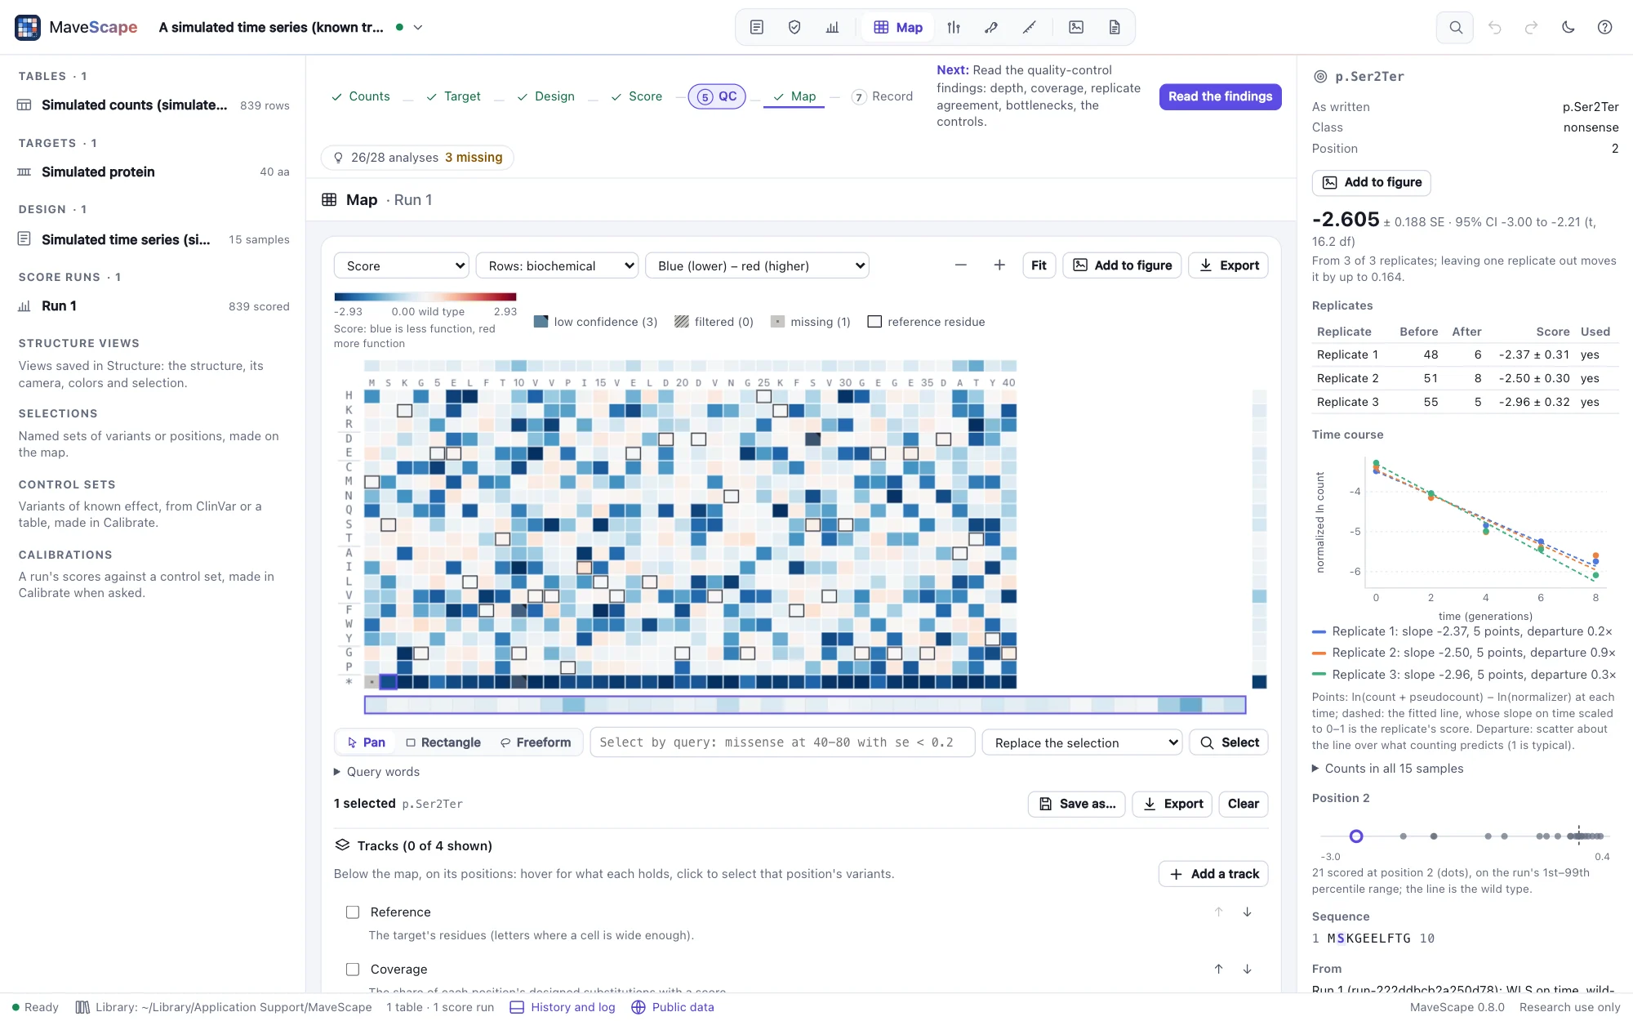1633x1021 pixels.
Task: Go to the QC workflow step
Action: (x=717, y=96)
